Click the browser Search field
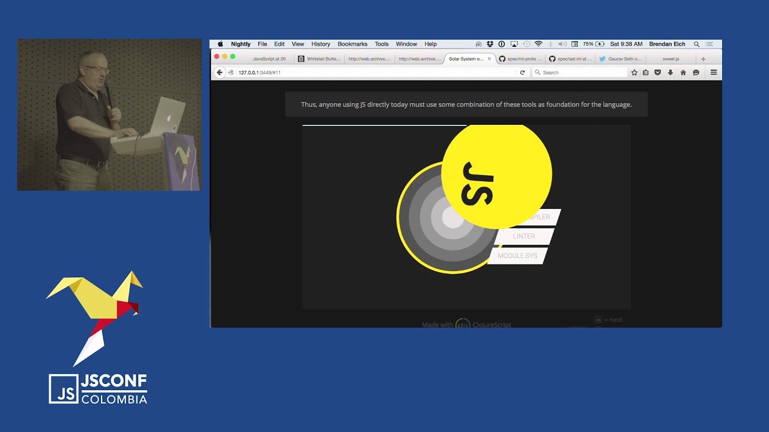This screenshot has width=769, height=432. 579,73
